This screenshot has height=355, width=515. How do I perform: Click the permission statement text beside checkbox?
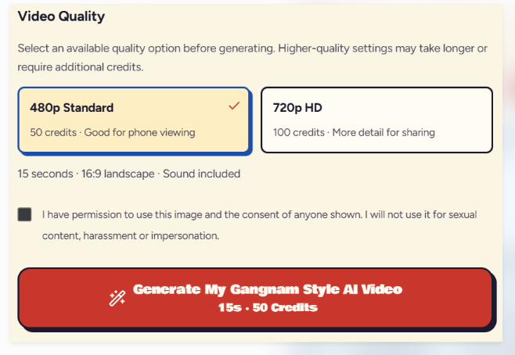pyautogui.click(x=260, y=225)
